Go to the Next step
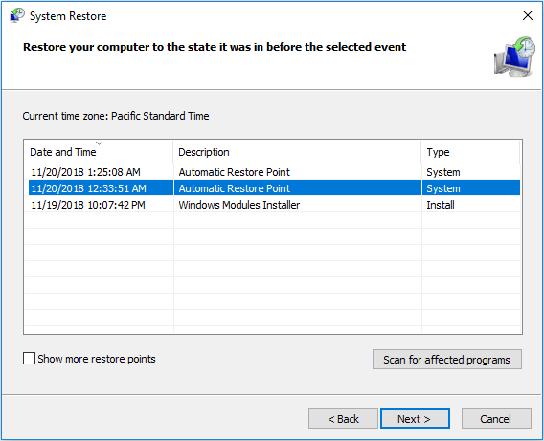544x441 pixels. (x=415, y=419)
